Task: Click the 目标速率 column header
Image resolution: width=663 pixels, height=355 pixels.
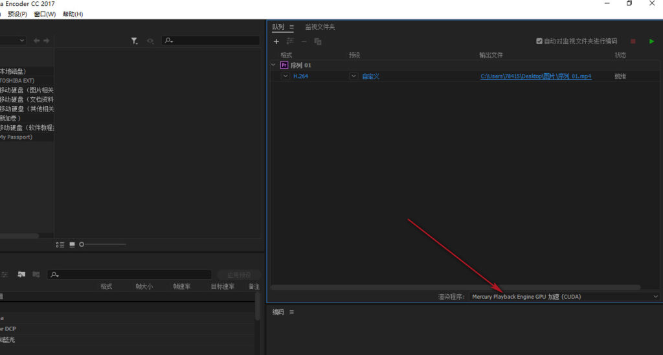Action: [x=223, y=286]
